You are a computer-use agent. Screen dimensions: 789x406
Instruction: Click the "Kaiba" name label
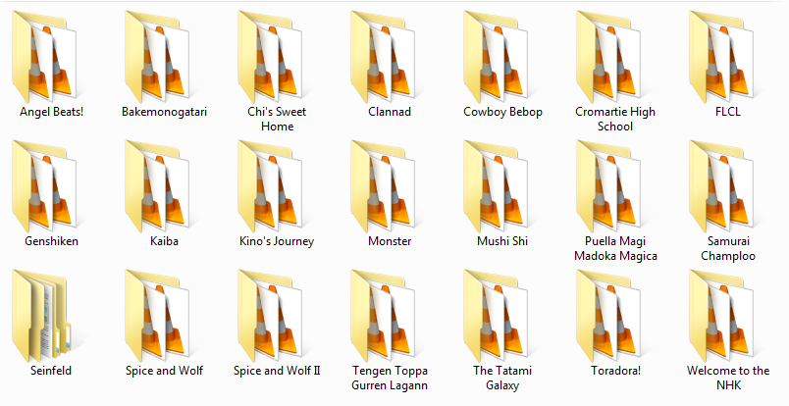(164, 241)
